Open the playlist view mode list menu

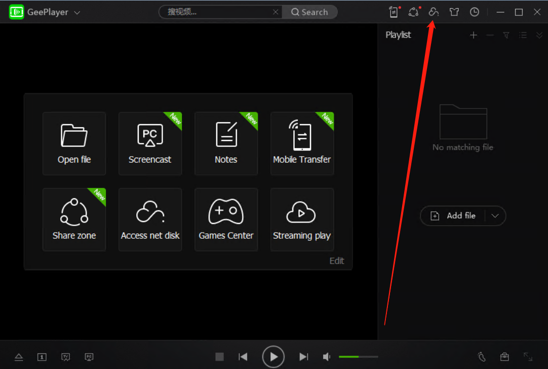pos(523,35)
